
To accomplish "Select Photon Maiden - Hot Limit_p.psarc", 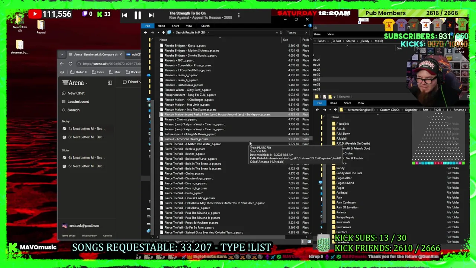I will coord(187,105).
